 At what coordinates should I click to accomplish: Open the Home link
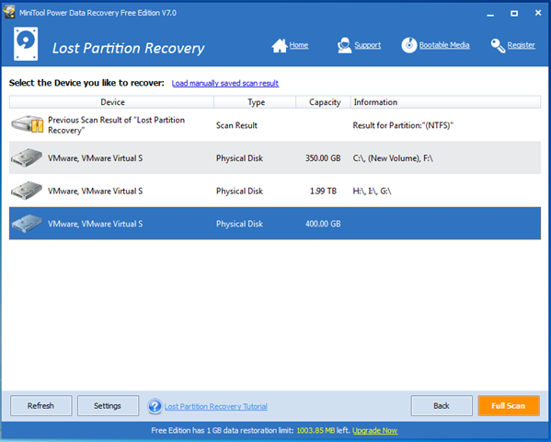[x=299, y=45]
